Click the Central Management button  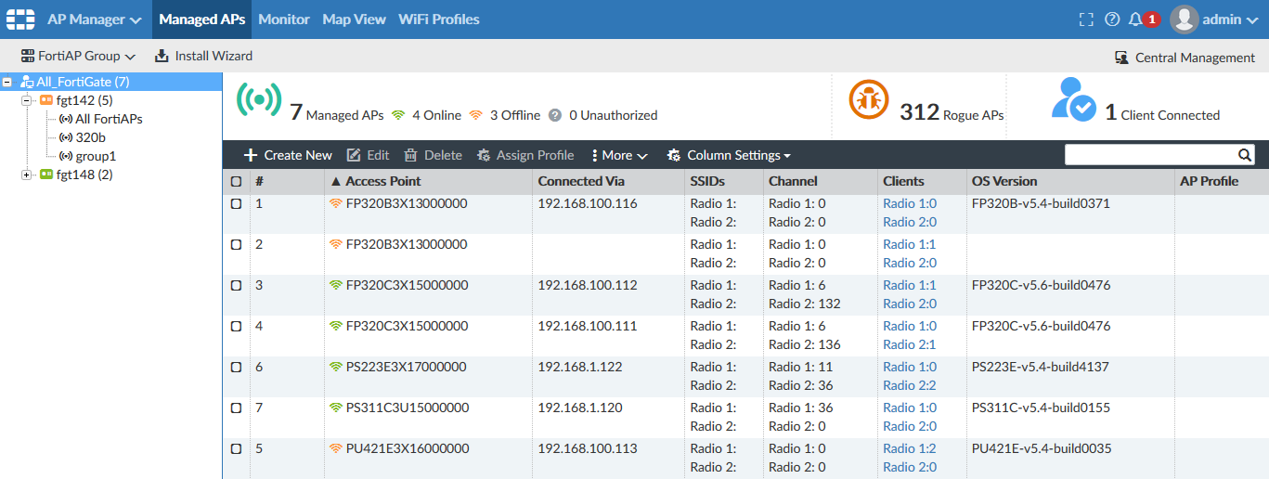(x=1185, y=58)
